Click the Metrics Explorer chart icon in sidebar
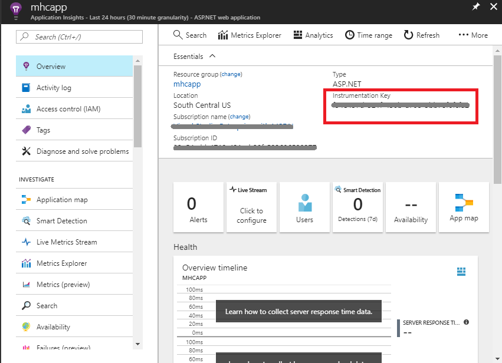 click(x=27, y=263)
